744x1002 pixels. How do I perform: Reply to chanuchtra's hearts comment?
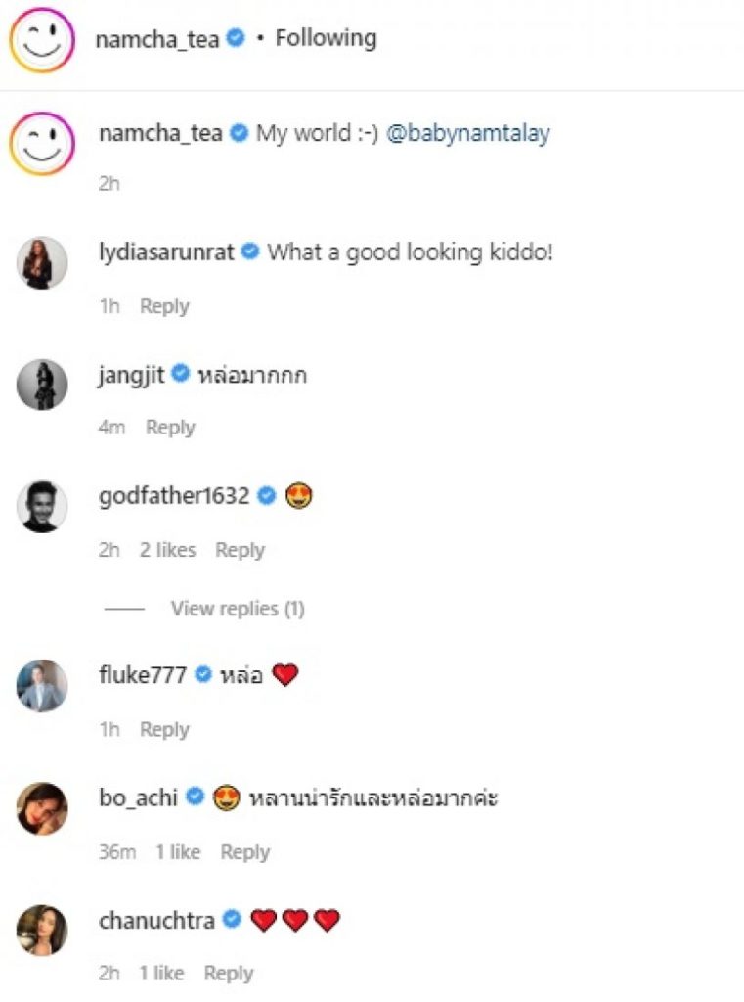pos(229,973)
